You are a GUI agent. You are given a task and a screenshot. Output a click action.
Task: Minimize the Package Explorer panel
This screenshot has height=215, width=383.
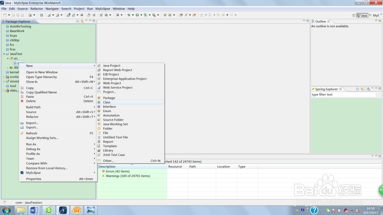tap(90, 21)
